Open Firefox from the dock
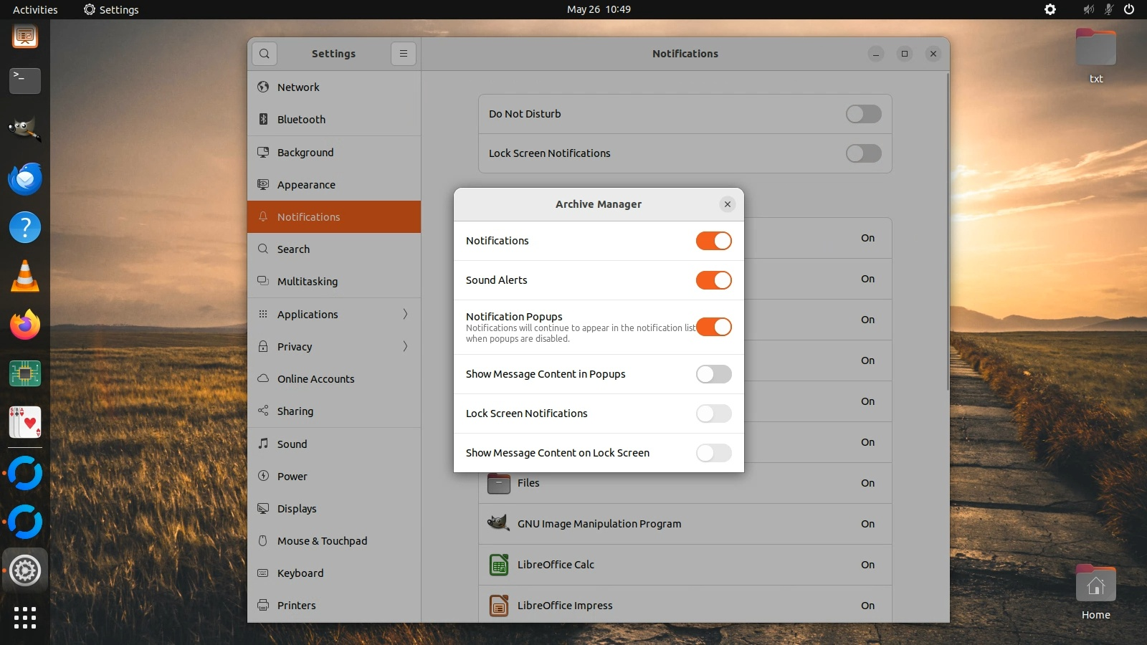 (25, 325)
